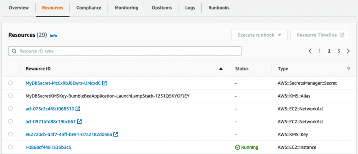Jump to page 3 of resources

338,51
